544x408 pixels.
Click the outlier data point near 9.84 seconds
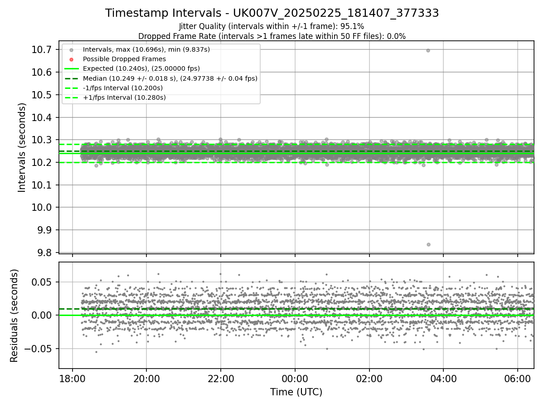pyautogui.click(x=428, y=244)
